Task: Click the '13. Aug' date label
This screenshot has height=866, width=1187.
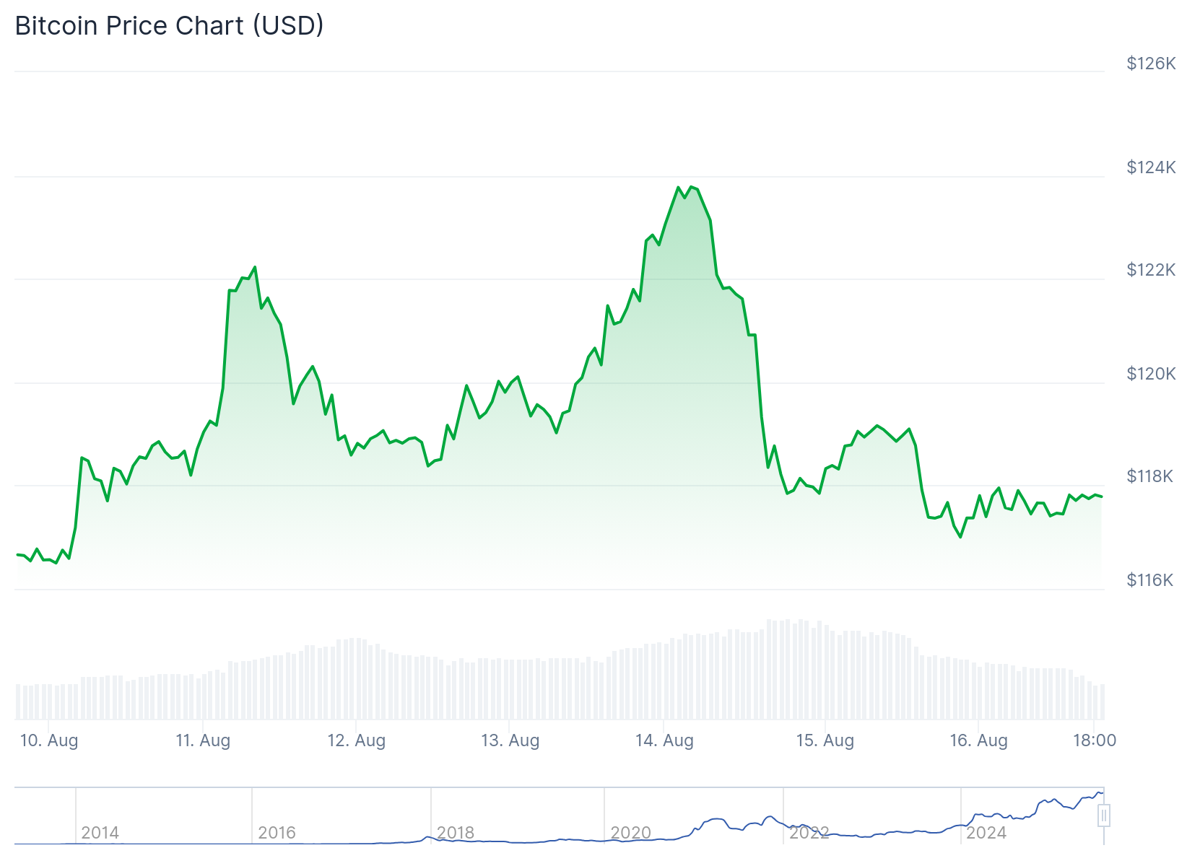Action: (510, 740)
